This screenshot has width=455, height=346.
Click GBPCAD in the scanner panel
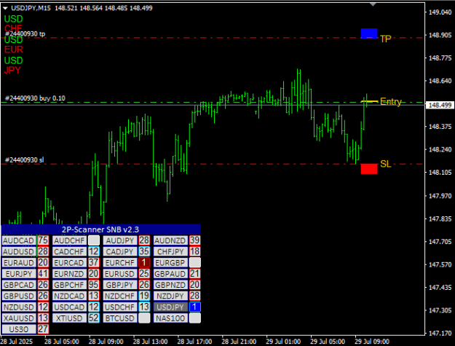coord(19,285)
